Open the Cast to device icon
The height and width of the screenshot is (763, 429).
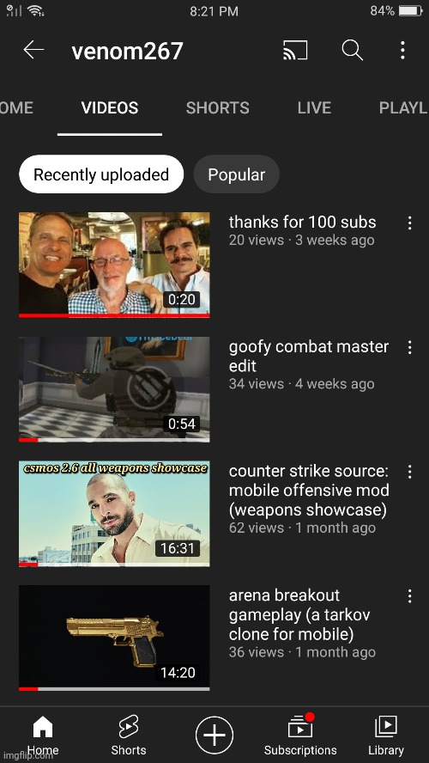click(295, 50)
